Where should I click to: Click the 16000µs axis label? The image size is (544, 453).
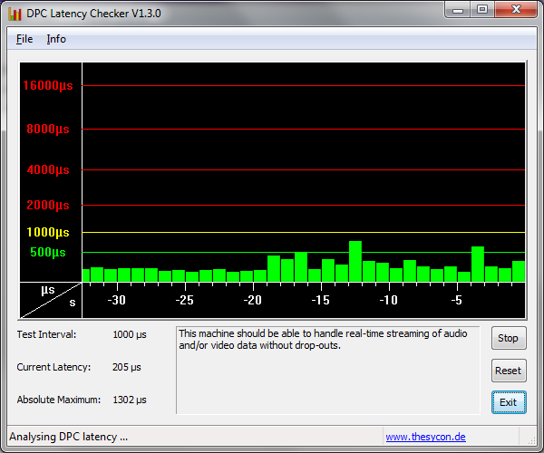48,85
